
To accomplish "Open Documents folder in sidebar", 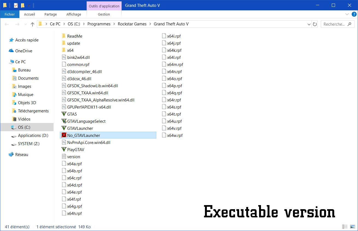I will pyautogui.click(x=25, y=78).
